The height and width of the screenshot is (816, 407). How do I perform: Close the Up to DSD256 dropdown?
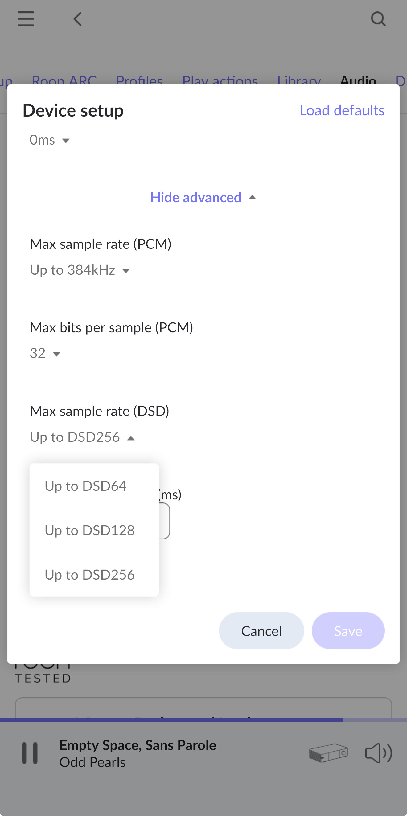(x=82, y=437)
